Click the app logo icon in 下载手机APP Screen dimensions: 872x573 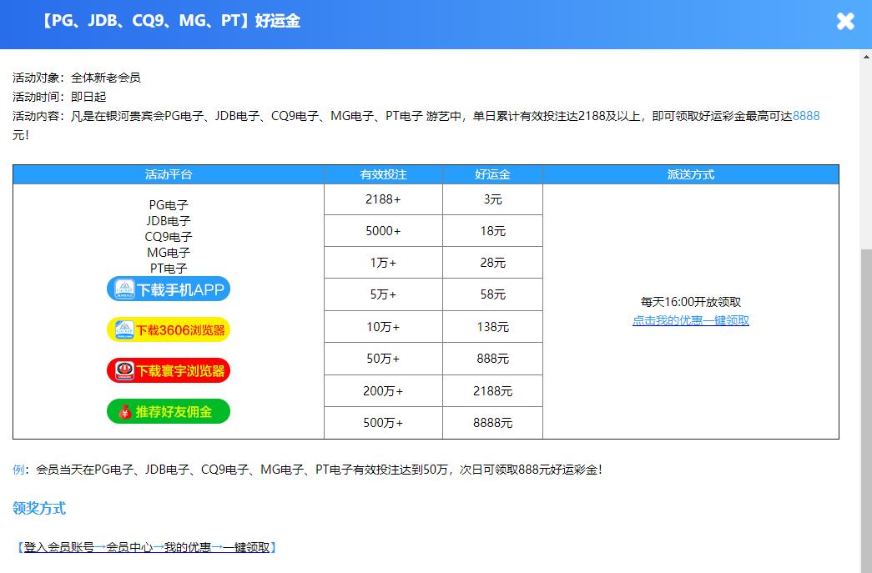[124, 289]
